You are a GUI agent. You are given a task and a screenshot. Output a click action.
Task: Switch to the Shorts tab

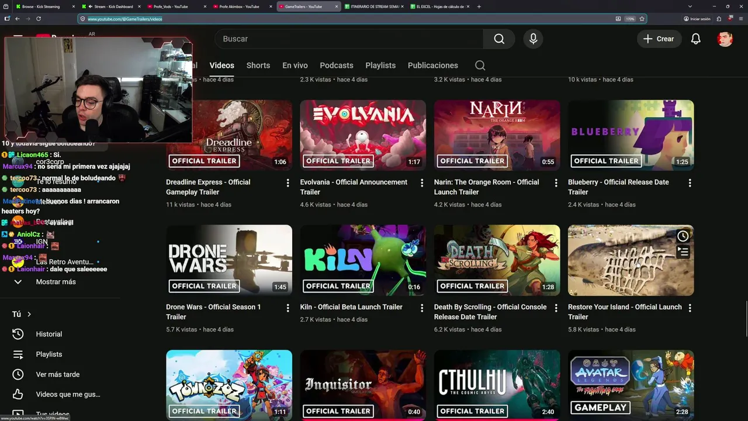pos(258,65)
